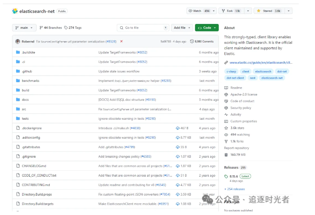
Task: Click the src folder icon
Action: pos(18,109)
